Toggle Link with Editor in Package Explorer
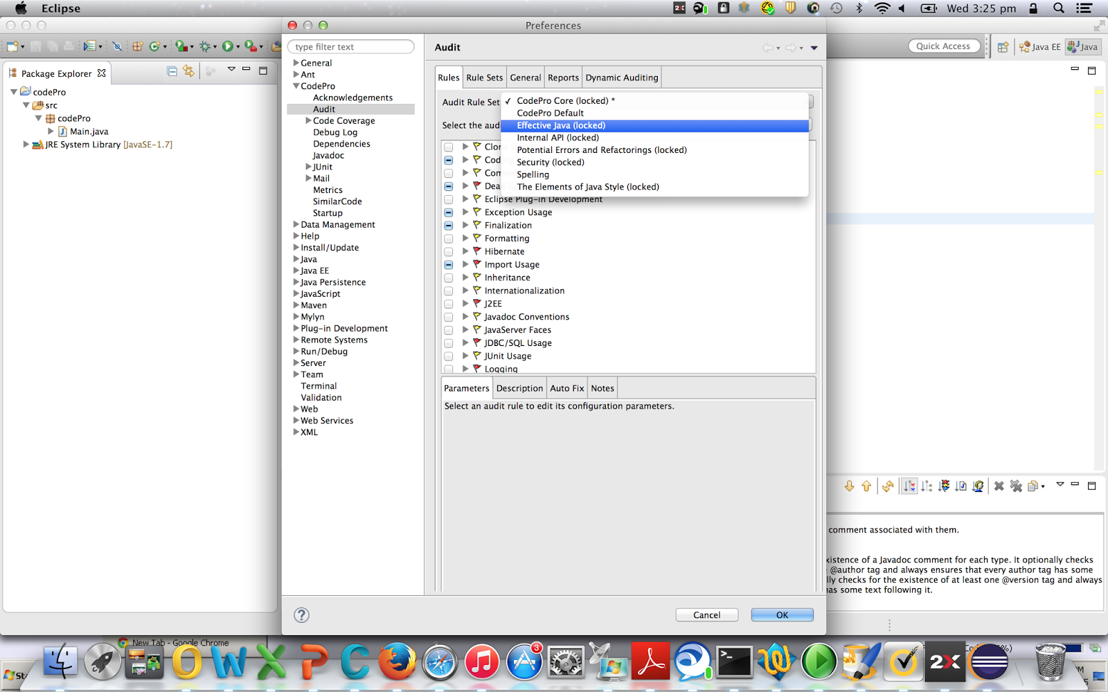The height and width of the screenshot is (692, 1108). 188,71
